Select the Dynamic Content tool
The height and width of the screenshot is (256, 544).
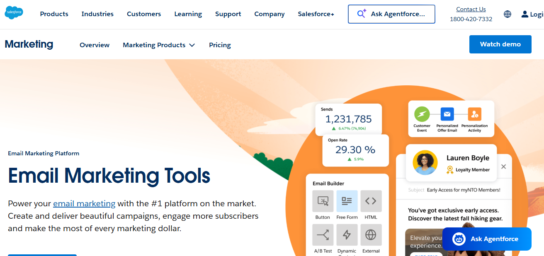point(347,235)
